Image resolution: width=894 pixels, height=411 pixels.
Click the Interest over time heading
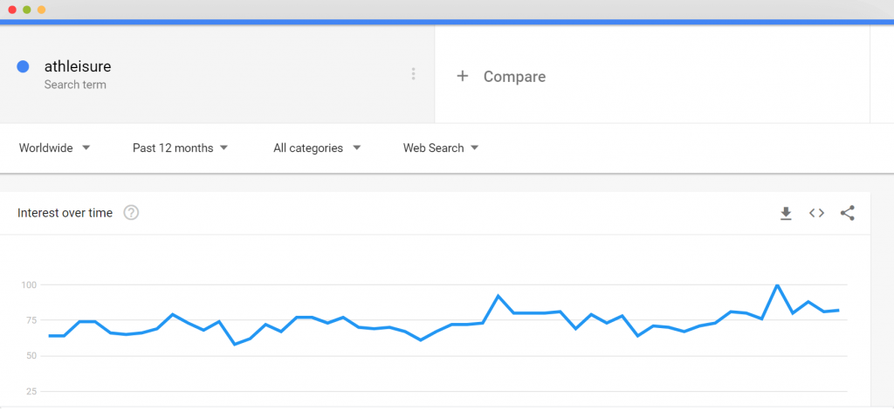(65, 213)
